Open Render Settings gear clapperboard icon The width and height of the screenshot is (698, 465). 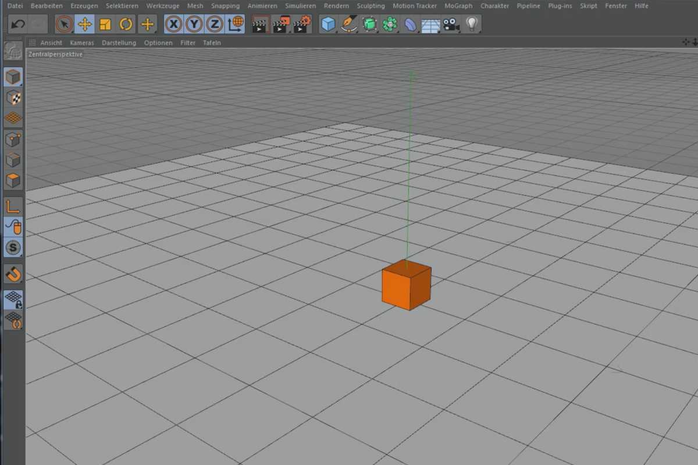pos(302,24)
